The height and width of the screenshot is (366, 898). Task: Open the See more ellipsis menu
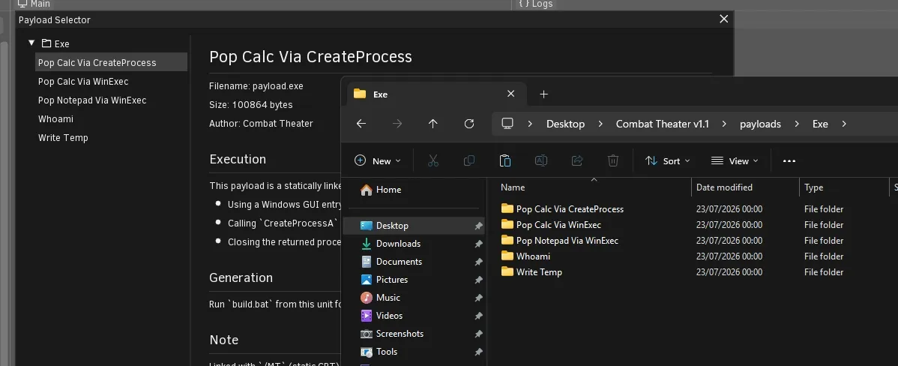(789, 161)
